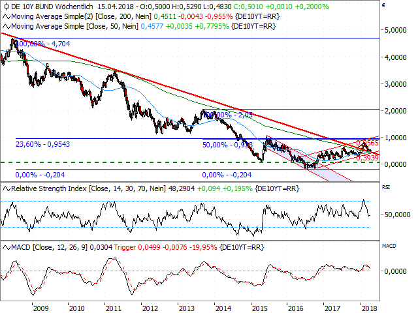Click the MACD axis label 0,0000
The image size is (418, 313).
pos(395,271)
